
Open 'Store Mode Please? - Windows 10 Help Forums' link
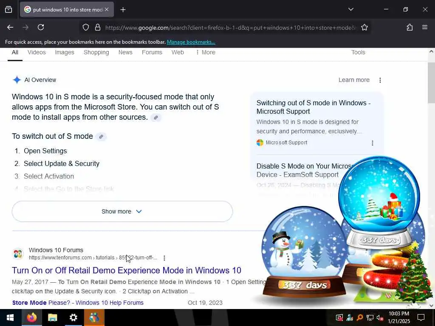coord(78,303)
